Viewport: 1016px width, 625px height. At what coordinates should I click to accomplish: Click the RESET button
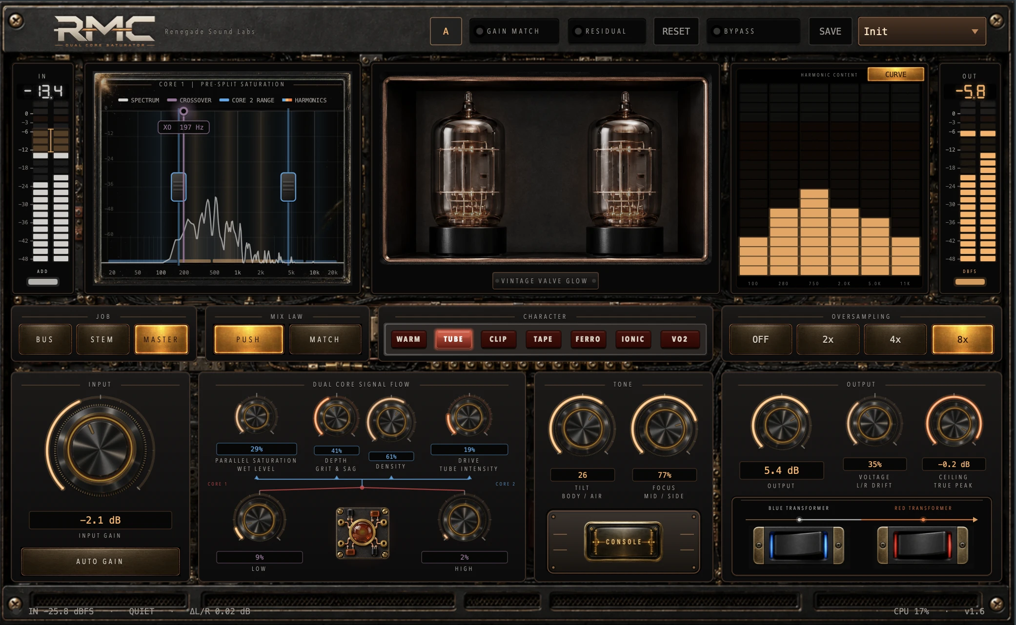click(x=676, y=31)
